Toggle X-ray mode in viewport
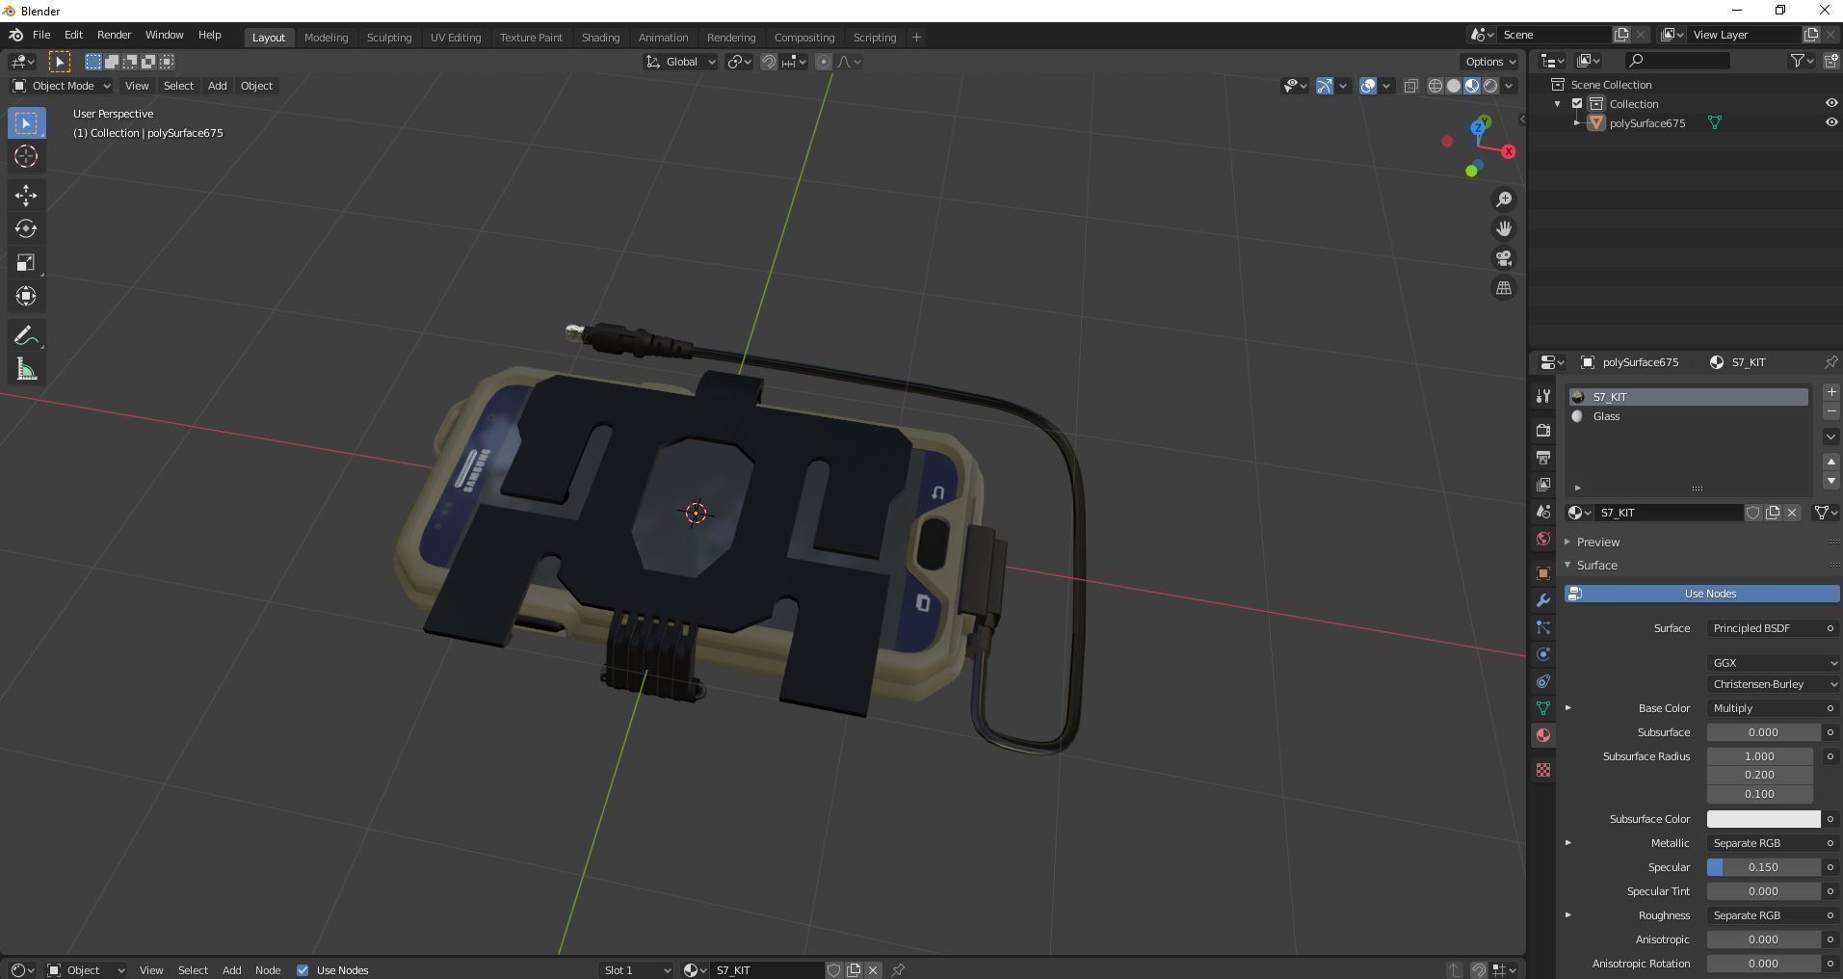 point(1411,86)
